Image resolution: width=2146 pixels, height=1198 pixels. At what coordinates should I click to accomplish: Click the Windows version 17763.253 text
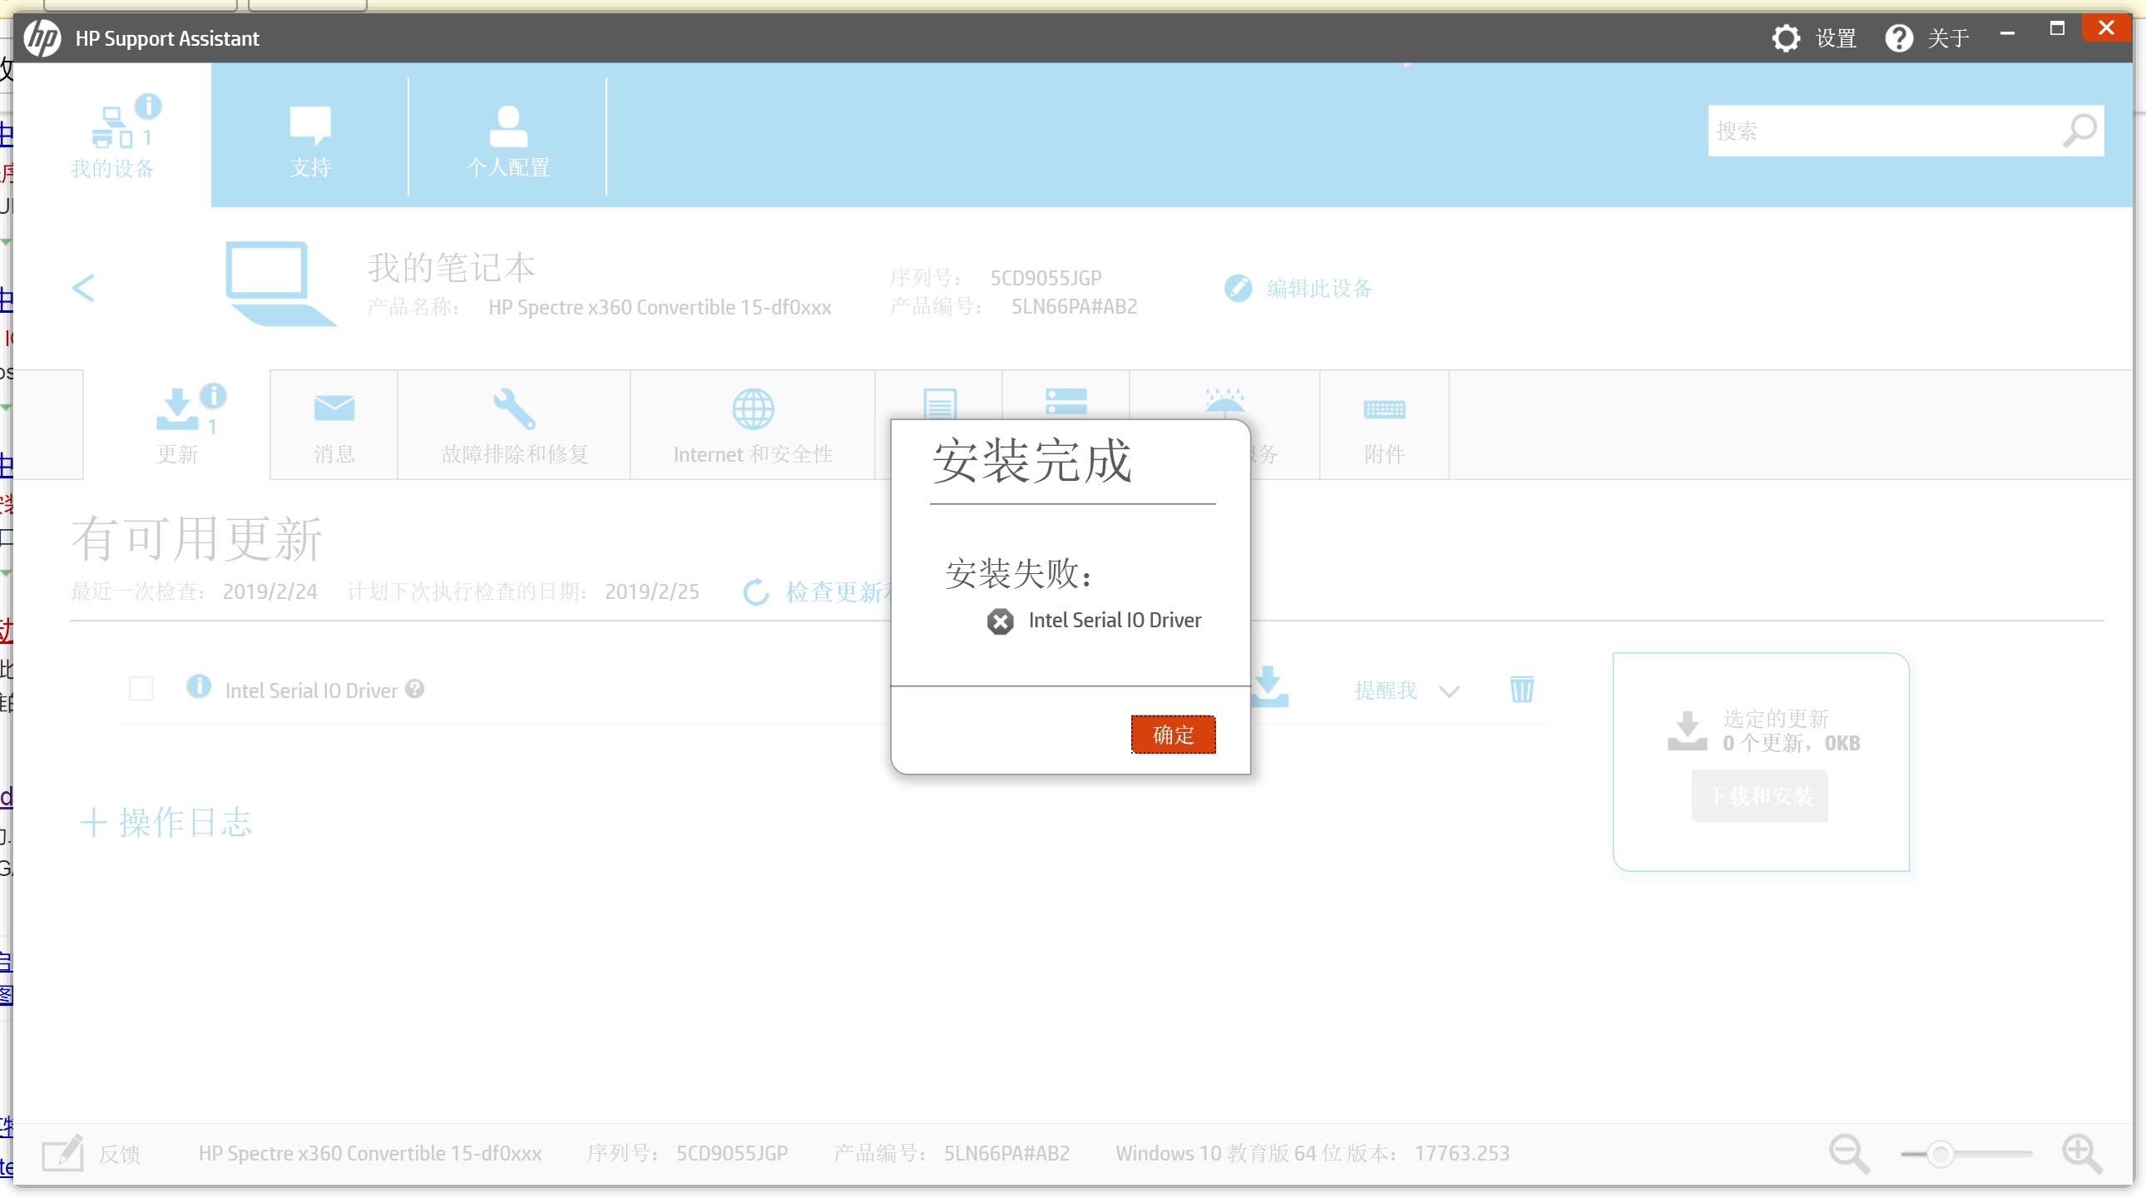tap(1462, 1153)
